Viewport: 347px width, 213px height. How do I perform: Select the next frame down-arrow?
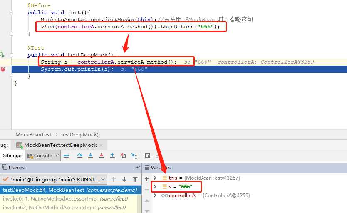[x=124, y=179]
